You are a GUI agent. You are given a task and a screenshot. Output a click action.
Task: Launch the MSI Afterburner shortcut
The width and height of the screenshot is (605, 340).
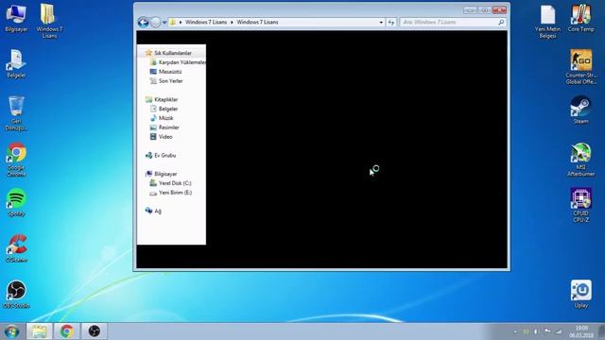point(580,160)
